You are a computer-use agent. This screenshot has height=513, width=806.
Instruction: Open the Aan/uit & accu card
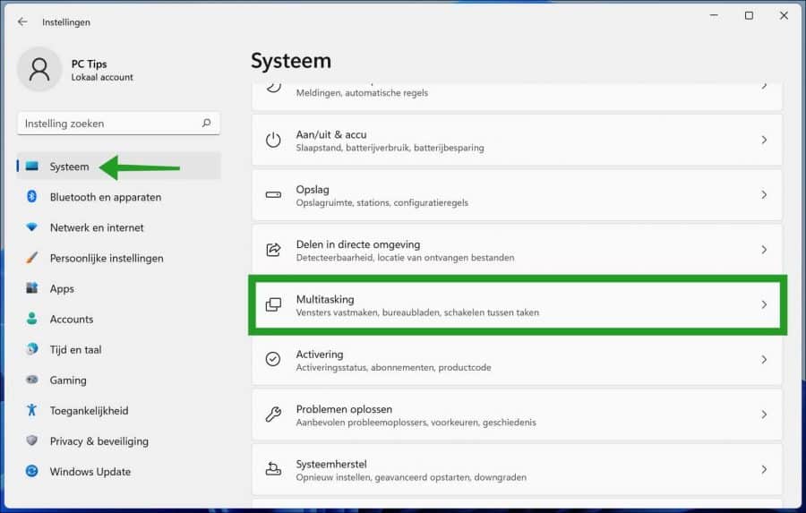point(517,140)
